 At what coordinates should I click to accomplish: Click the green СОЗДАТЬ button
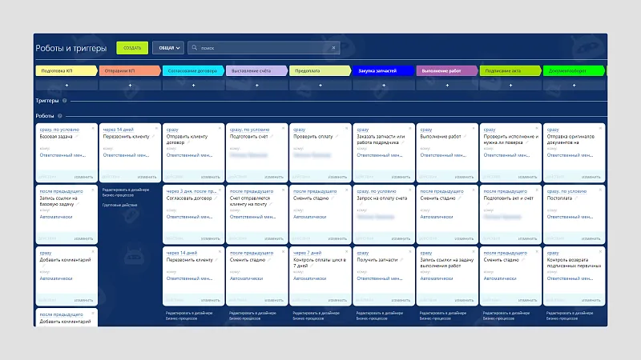coord(132,48)
